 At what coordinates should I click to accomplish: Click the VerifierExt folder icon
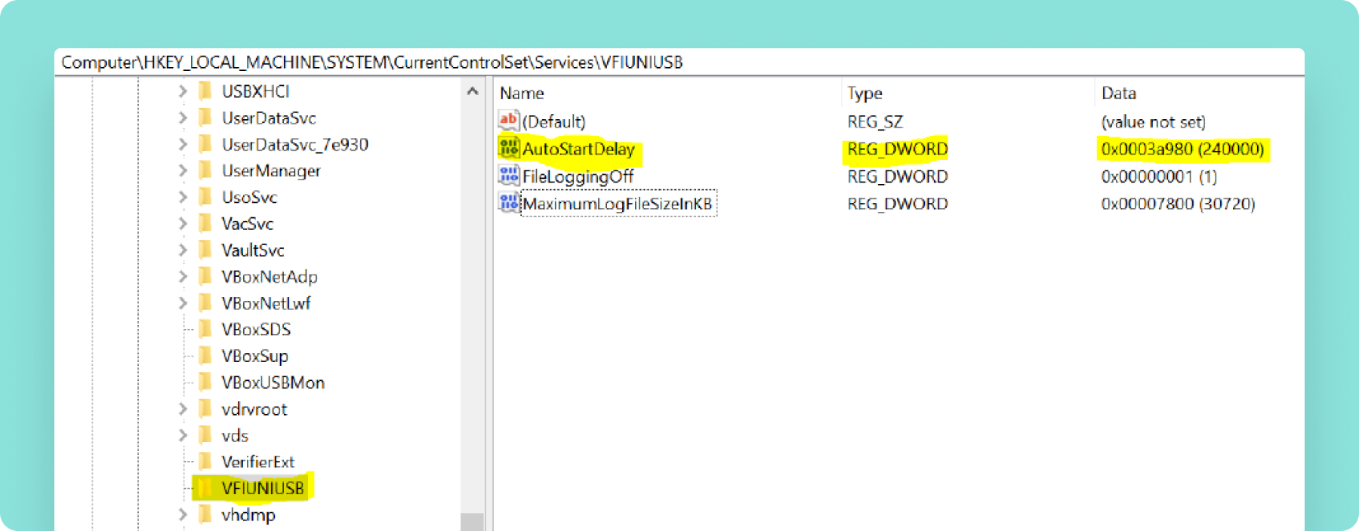point(205,462)
